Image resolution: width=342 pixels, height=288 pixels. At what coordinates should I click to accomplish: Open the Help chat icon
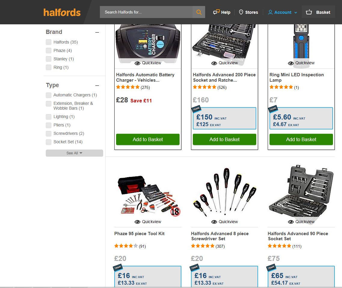click(x=216, y=12)
